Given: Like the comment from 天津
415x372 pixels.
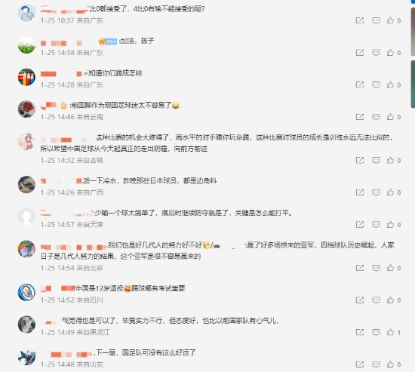Looking at the screenshot, I should [x=390, y=225].
